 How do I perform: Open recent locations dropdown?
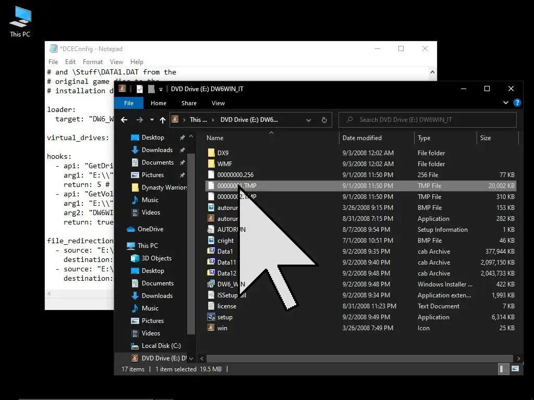coord(152,120)
